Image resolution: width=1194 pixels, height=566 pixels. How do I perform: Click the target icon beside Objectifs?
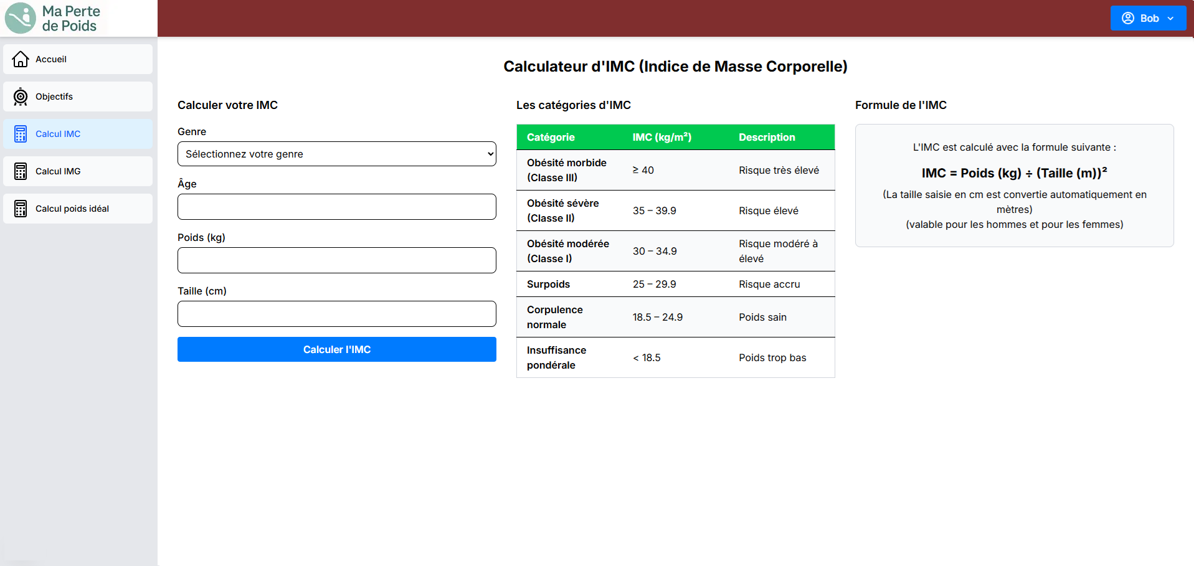tap(21, 97)
